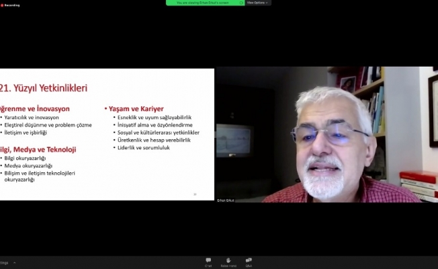Open the Q&A window
Image resolution: width=438 pixels, height=269 pixels.
(x=249, y=261)
